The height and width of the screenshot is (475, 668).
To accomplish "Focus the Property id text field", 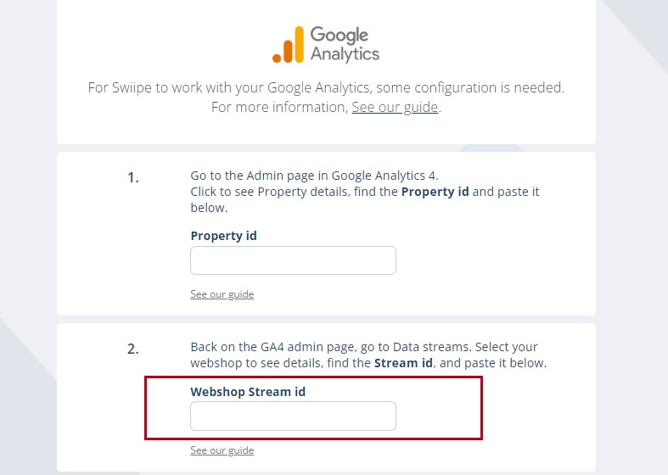I will [x=293, y=260].
